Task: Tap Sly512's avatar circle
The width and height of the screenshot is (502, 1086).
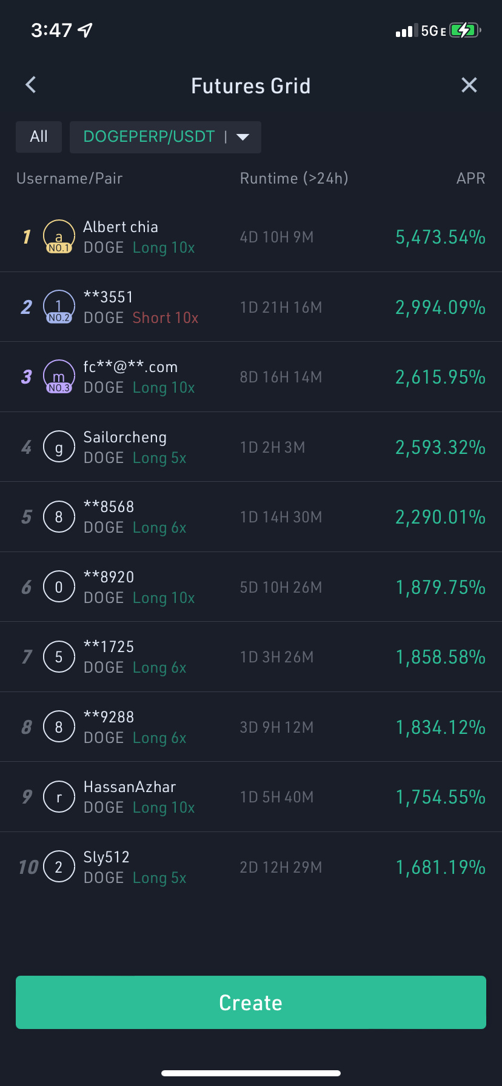Action: click(59, 867)
